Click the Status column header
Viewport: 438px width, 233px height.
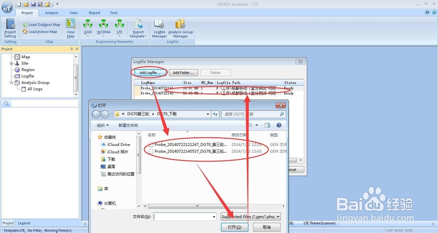[x=290, y=83]
